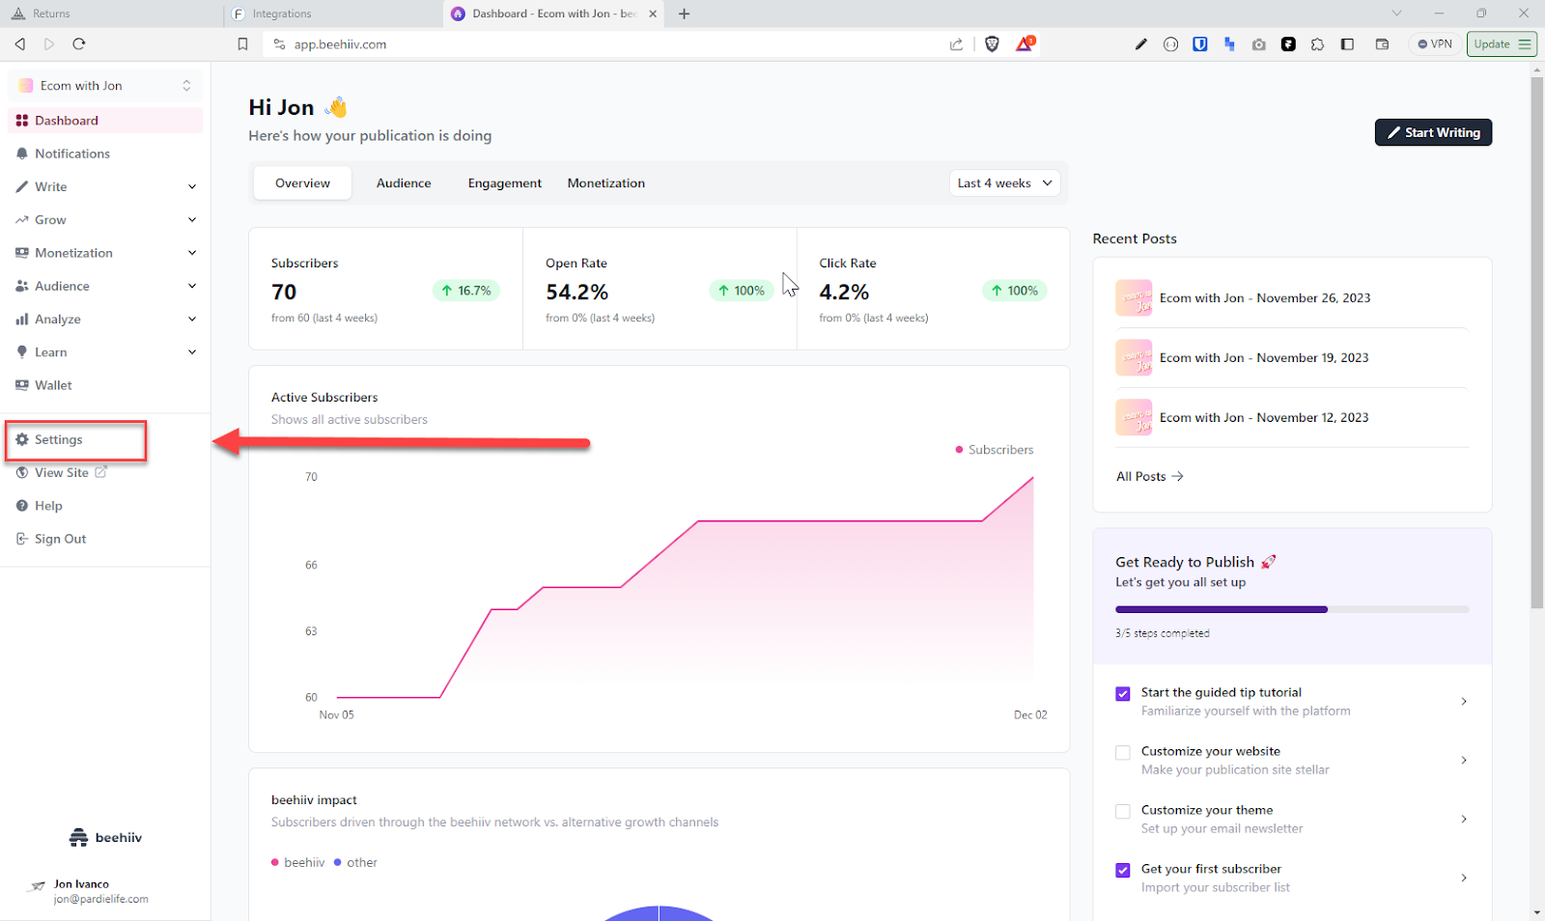Open the Ecom with Jon publication switcher
This screenshot has height=921, width=1545.
coord(105,86)
